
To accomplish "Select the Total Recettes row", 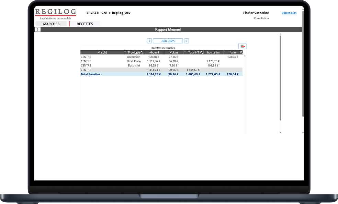I will (161, 74).
